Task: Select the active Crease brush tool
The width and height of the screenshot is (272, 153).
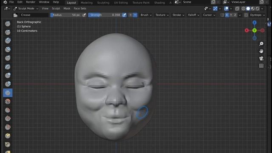Action: 8,93
